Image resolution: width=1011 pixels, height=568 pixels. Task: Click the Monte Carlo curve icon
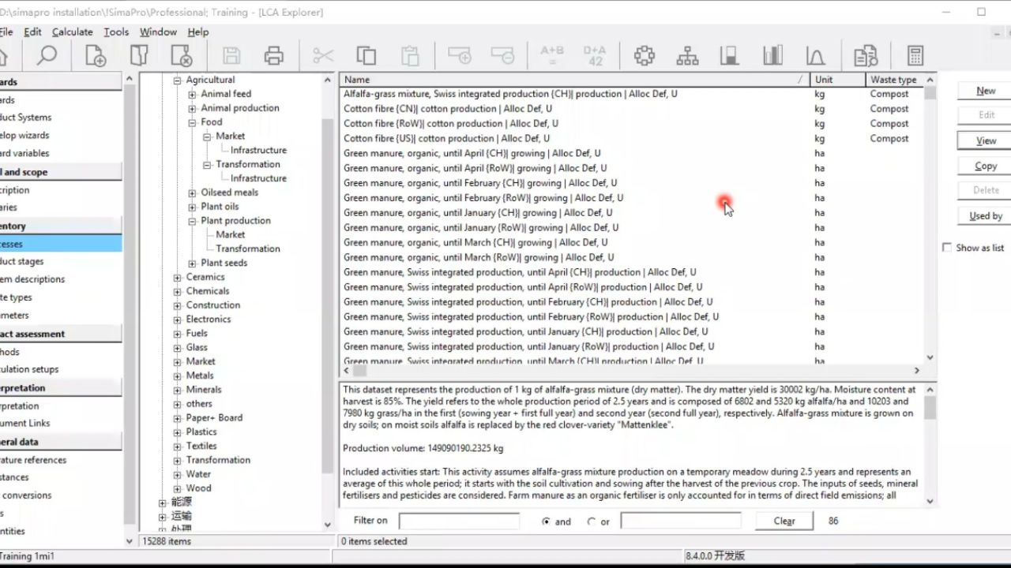coord(814,55)
